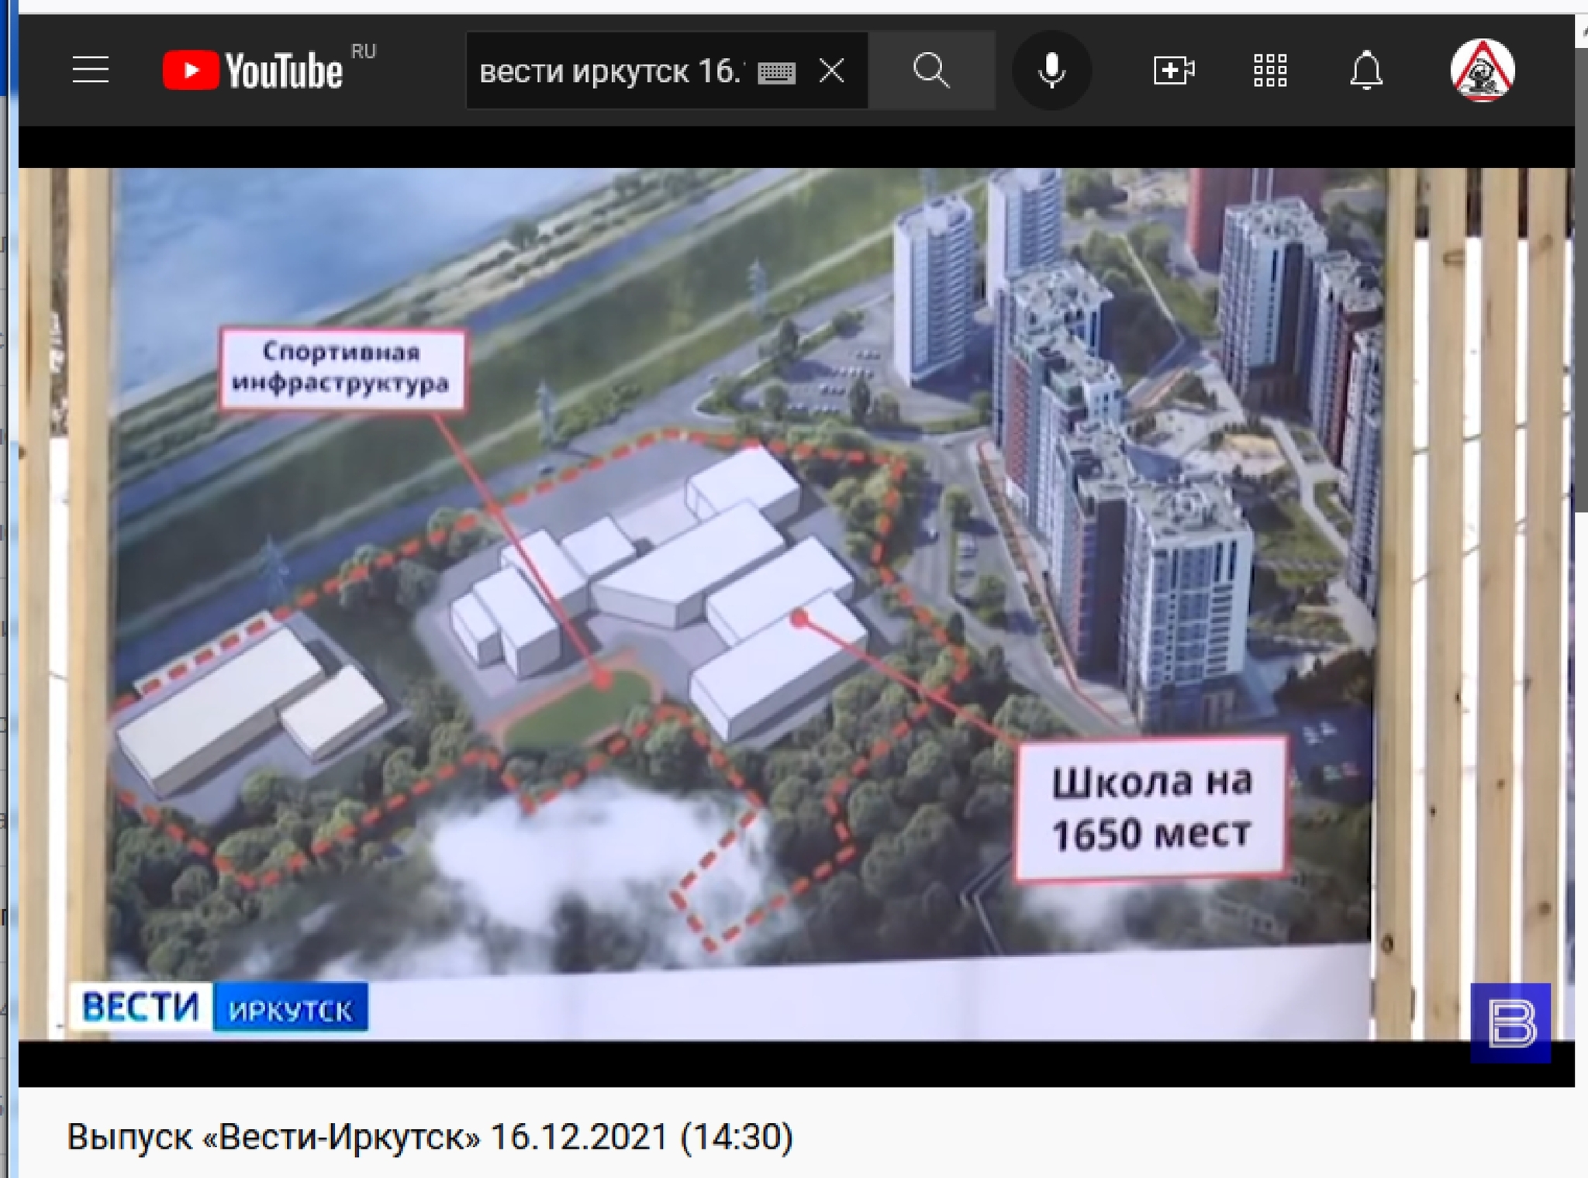This screenshot has width=1588, height=1178.
Task: Click the scrollbar up arrow at top
Action: coord(1582,29)
